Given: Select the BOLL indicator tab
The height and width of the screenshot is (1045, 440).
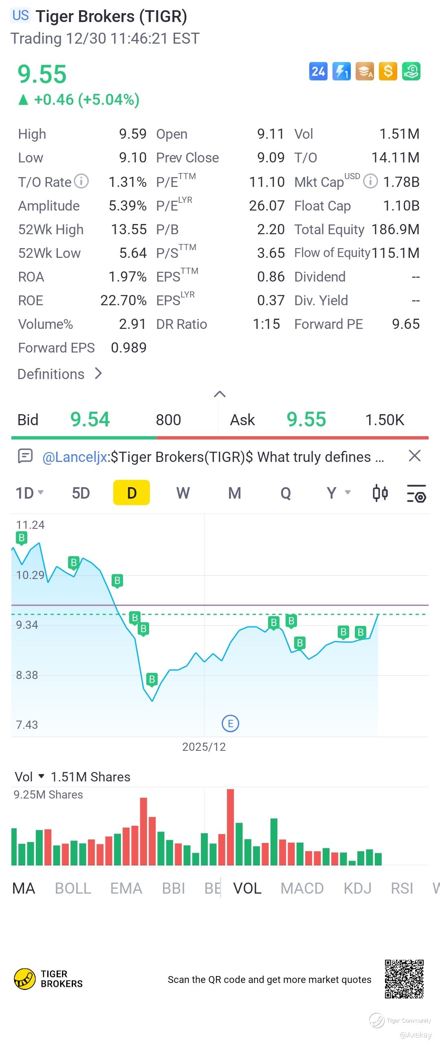Looking at the screenshot, I should [x=73, y=888].
